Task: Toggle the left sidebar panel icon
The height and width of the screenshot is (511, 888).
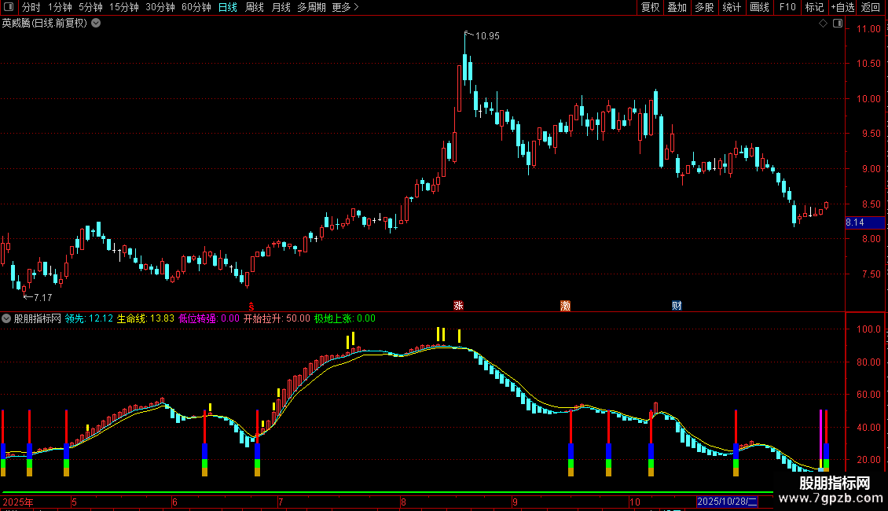Action: pyautogui.click(x=9, y=7)
